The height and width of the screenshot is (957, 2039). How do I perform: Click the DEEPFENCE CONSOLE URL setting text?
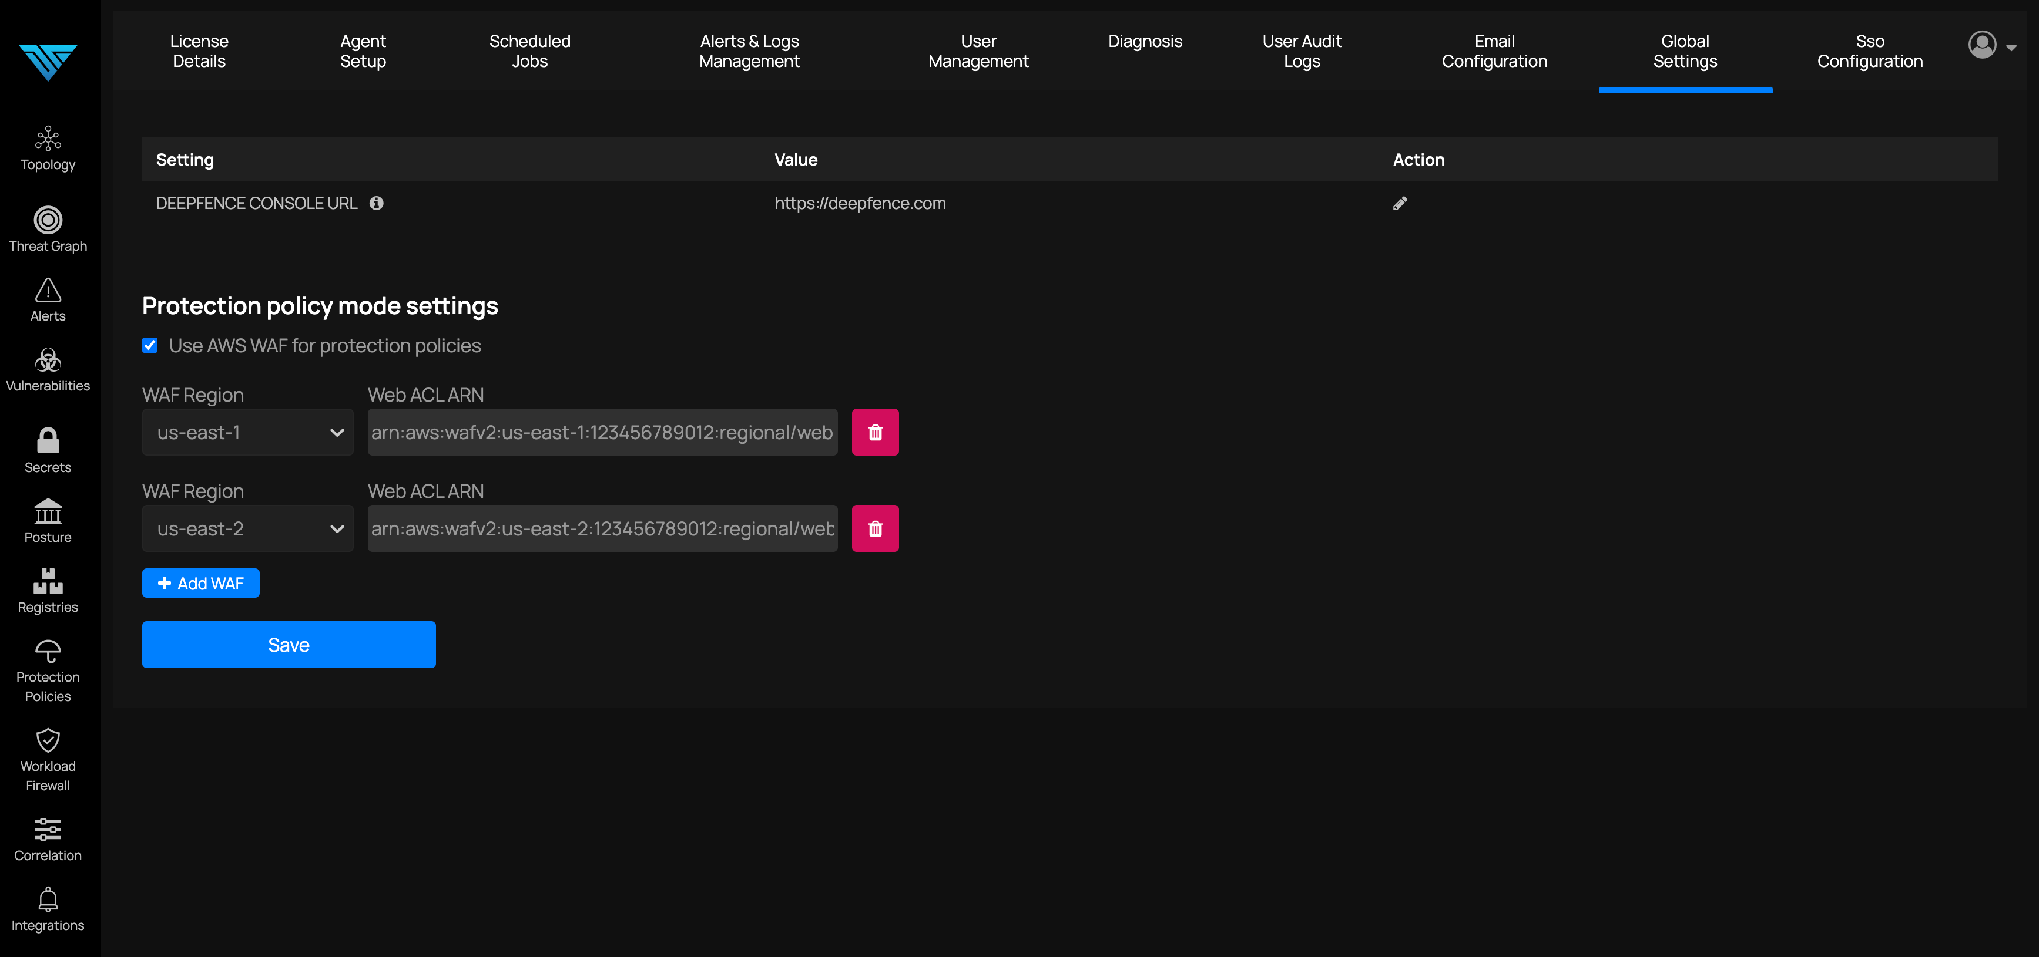(256, 203)
